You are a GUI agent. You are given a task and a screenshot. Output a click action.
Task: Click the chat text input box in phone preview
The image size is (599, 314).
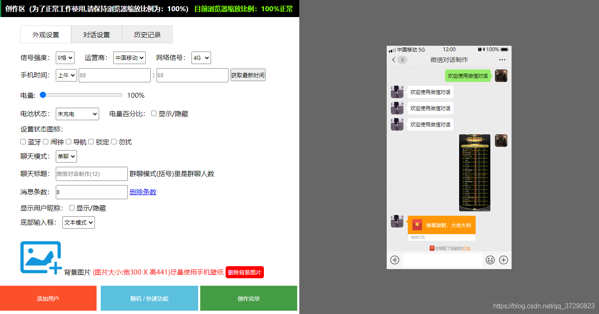pyautogui.click(x=442, y=260)
